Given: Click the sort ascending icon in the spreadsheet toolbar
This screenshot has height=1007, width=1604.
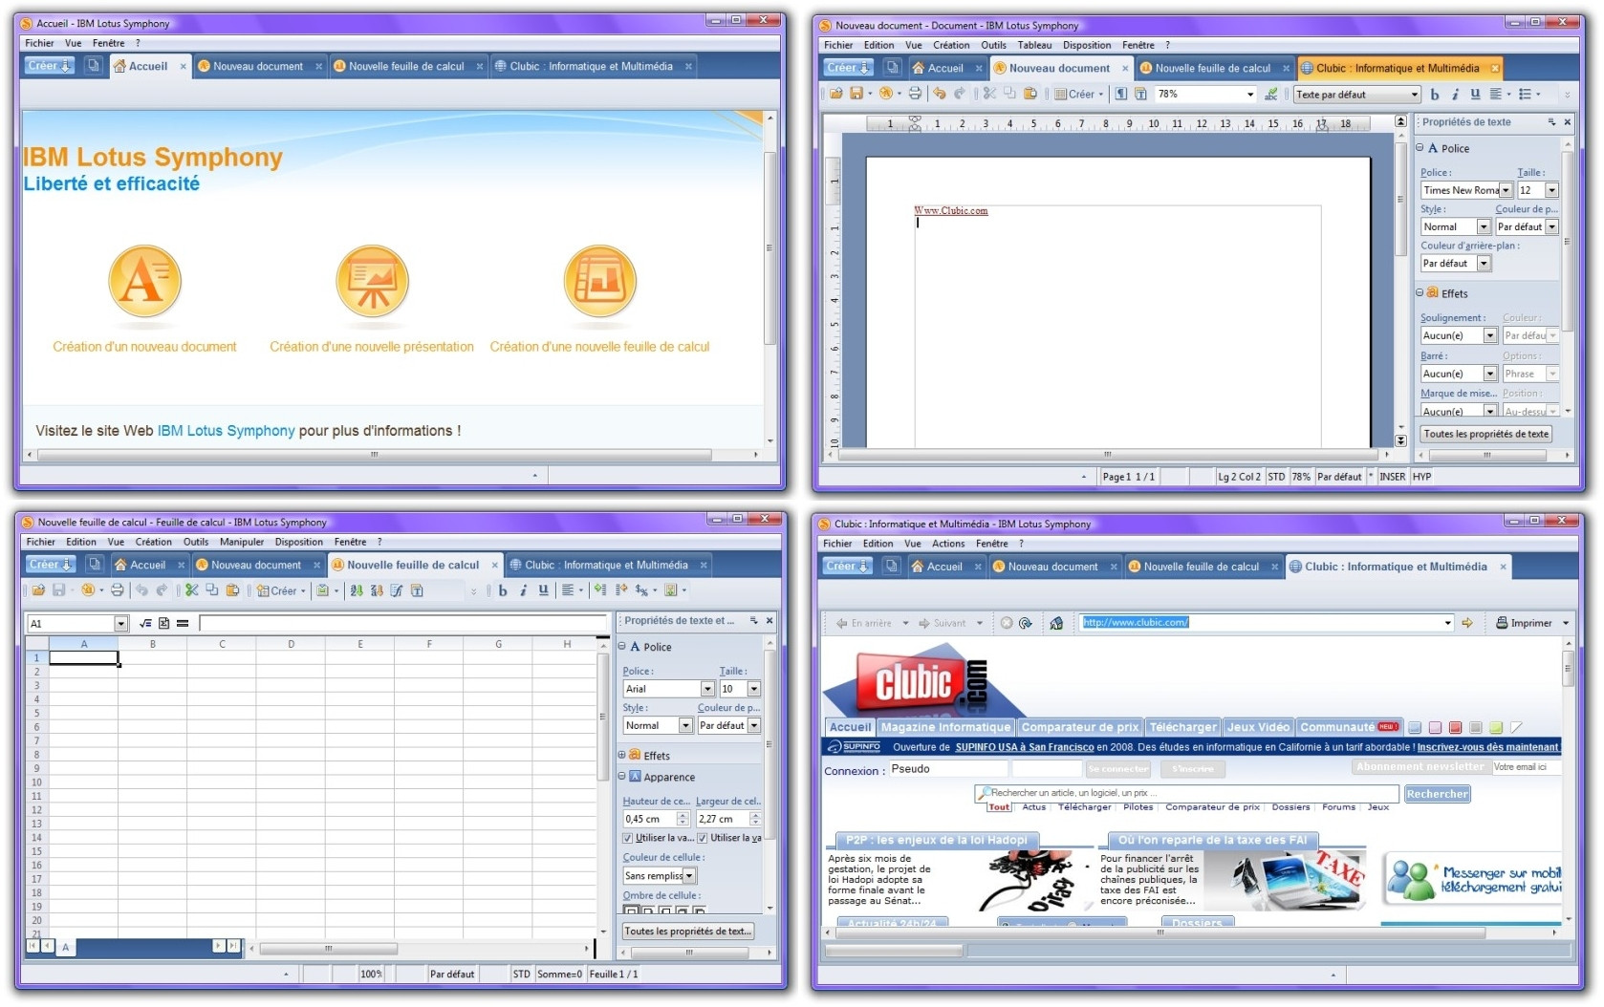Looking at the screenshot, I should 357,590.
